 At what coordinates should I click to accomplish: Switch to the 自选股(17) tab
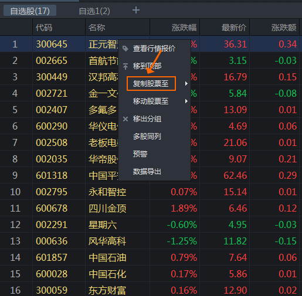point(30,11)
